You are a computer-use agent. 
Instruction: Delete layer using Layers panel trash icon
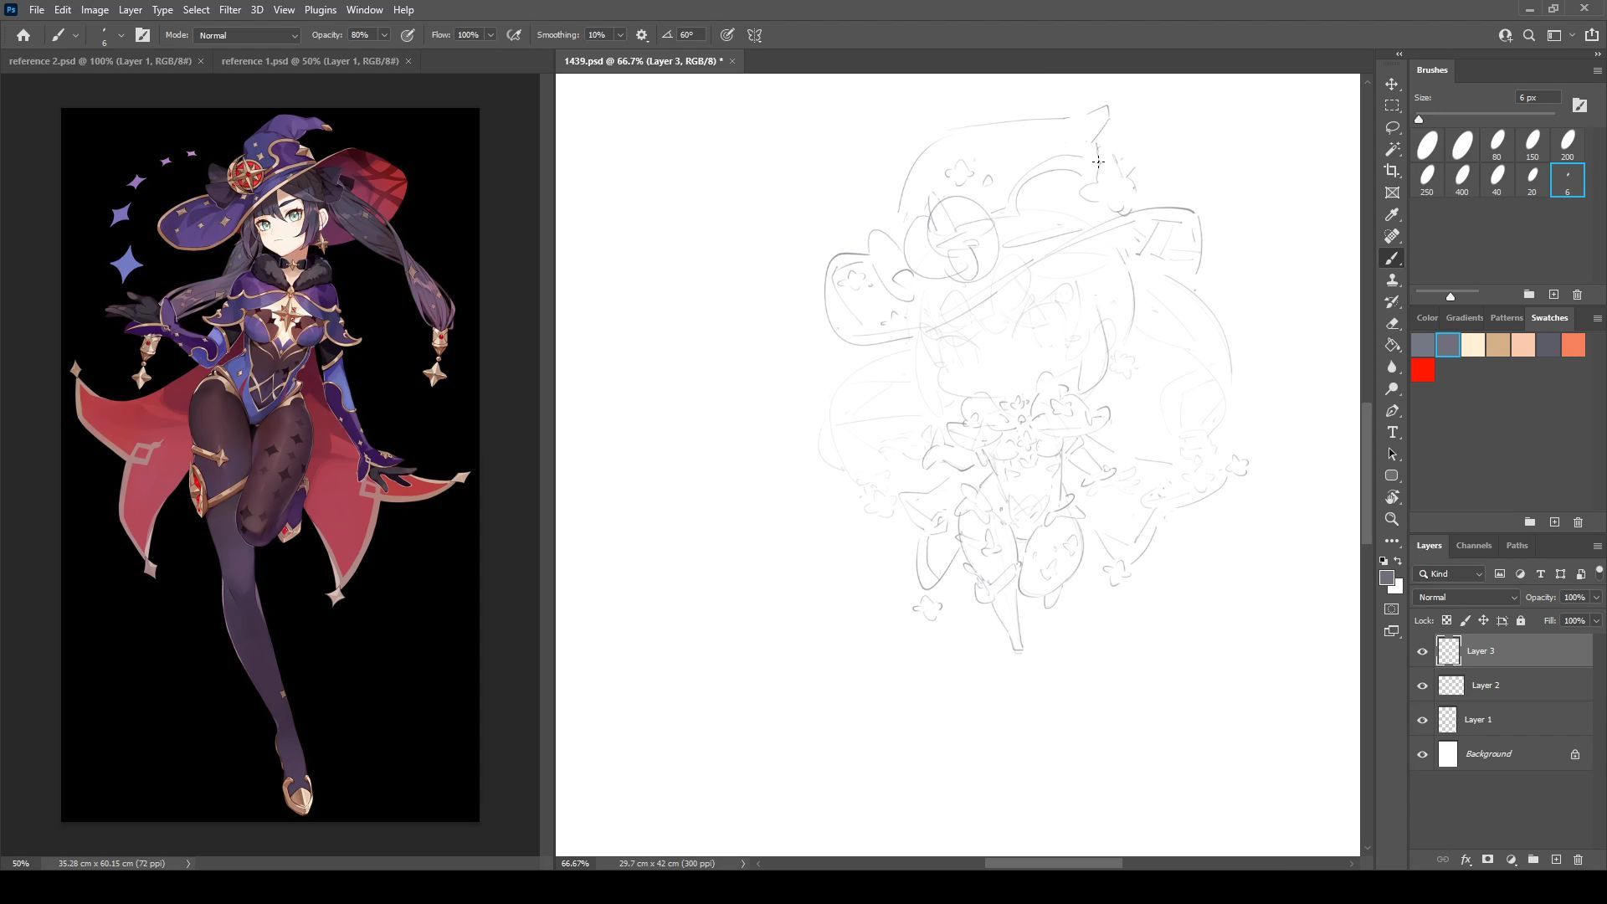[1579, 860]
